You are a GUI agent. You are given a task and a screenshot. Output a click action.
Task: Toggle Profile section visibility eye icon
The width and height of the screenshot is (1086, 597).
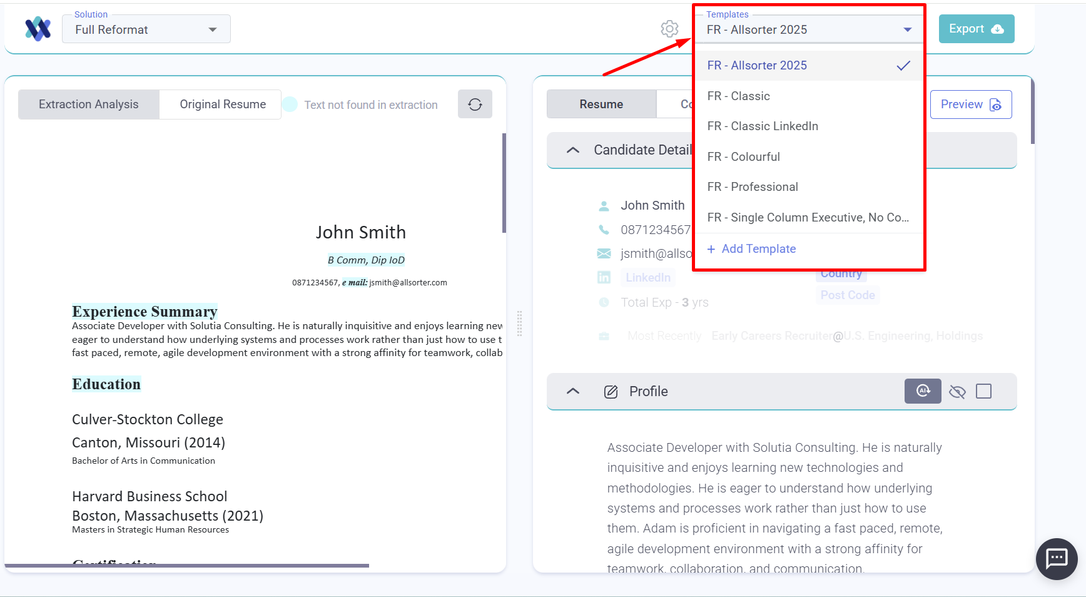point(957,392)
